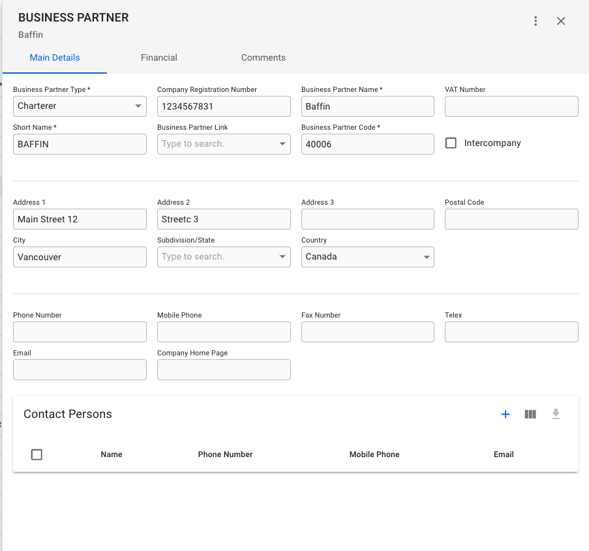Click the download icon in Contact Persons
The width and height of the screenshot is (589, 551).
pyautogui.click(x=556, y=414)
